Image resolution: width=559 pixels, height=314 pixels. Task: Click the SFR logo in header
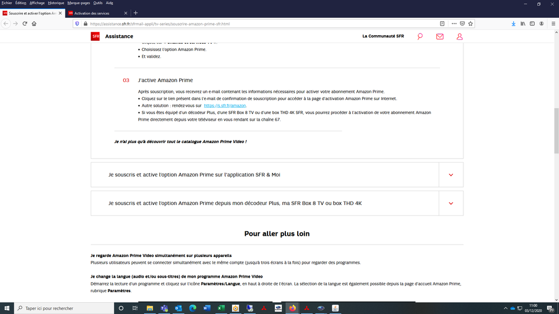[95, 36]
